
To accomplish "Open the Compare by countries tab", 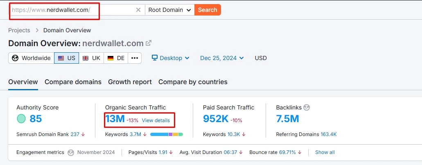I will click(x=193, y=82).
